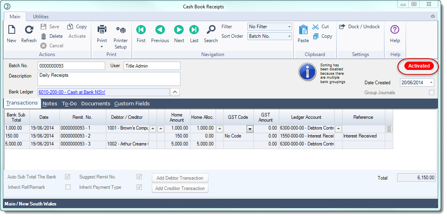Screen dimensions: 447x217
Task: Go to the Next record
Action: click(x=179, y=29)
